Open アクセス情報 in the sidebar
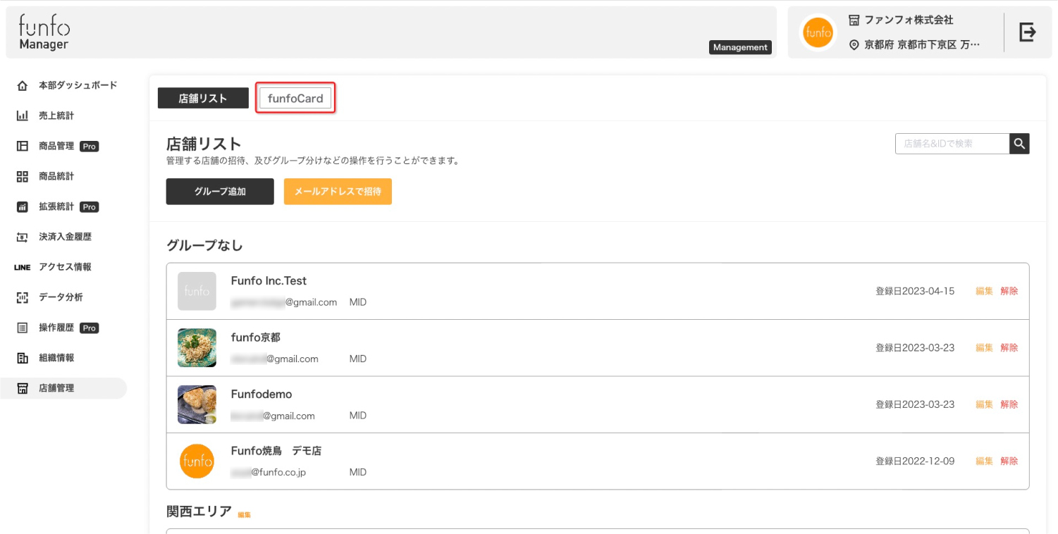The image size is (1058, 534). [63, 267]
